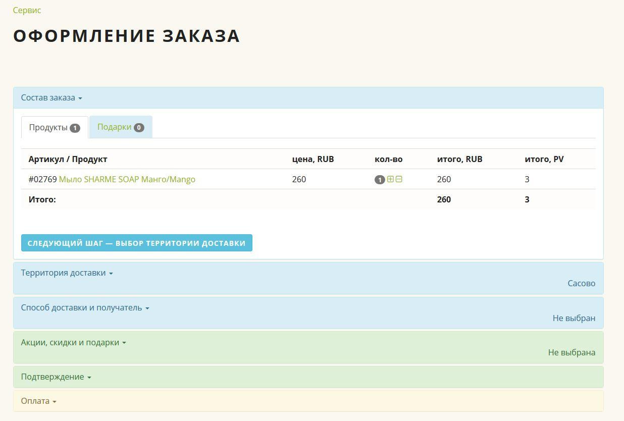The image size is (624, 421).
Task: Increase soap quantity with plus icon
Action: pyautogui.click(x=390, y=179)
